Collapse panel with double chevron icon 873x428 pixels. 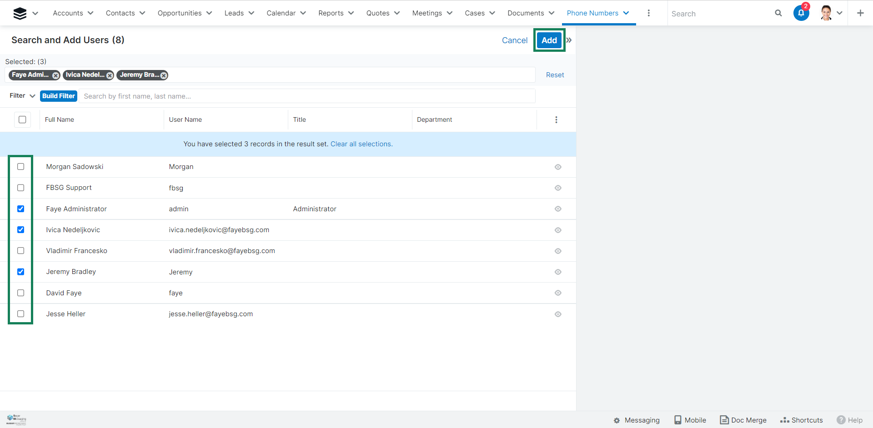coord(569,40)
